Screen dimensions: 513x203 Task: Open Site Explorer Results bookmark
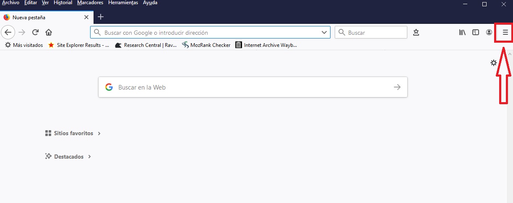(79, 45)
